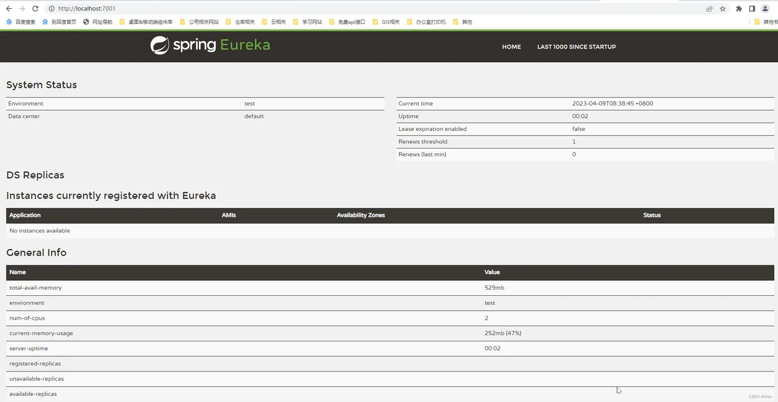Click the browser forward arrow

[x=22, y=9]
